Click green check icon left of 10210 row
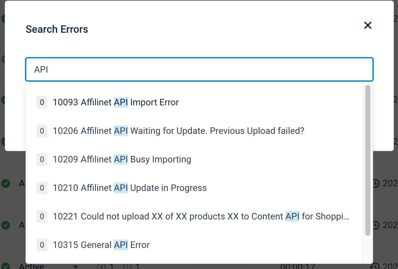398x269 pixels. click(x=6, y=183)
